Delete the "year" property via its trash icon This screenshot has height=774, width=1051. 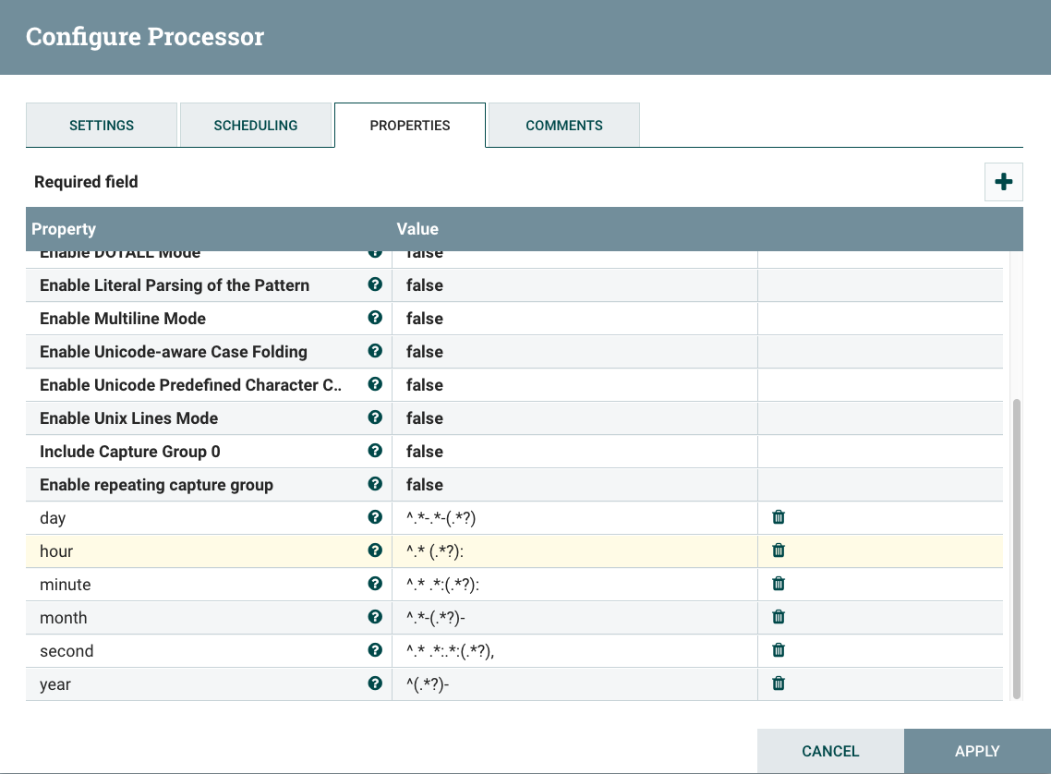(778, 683)
